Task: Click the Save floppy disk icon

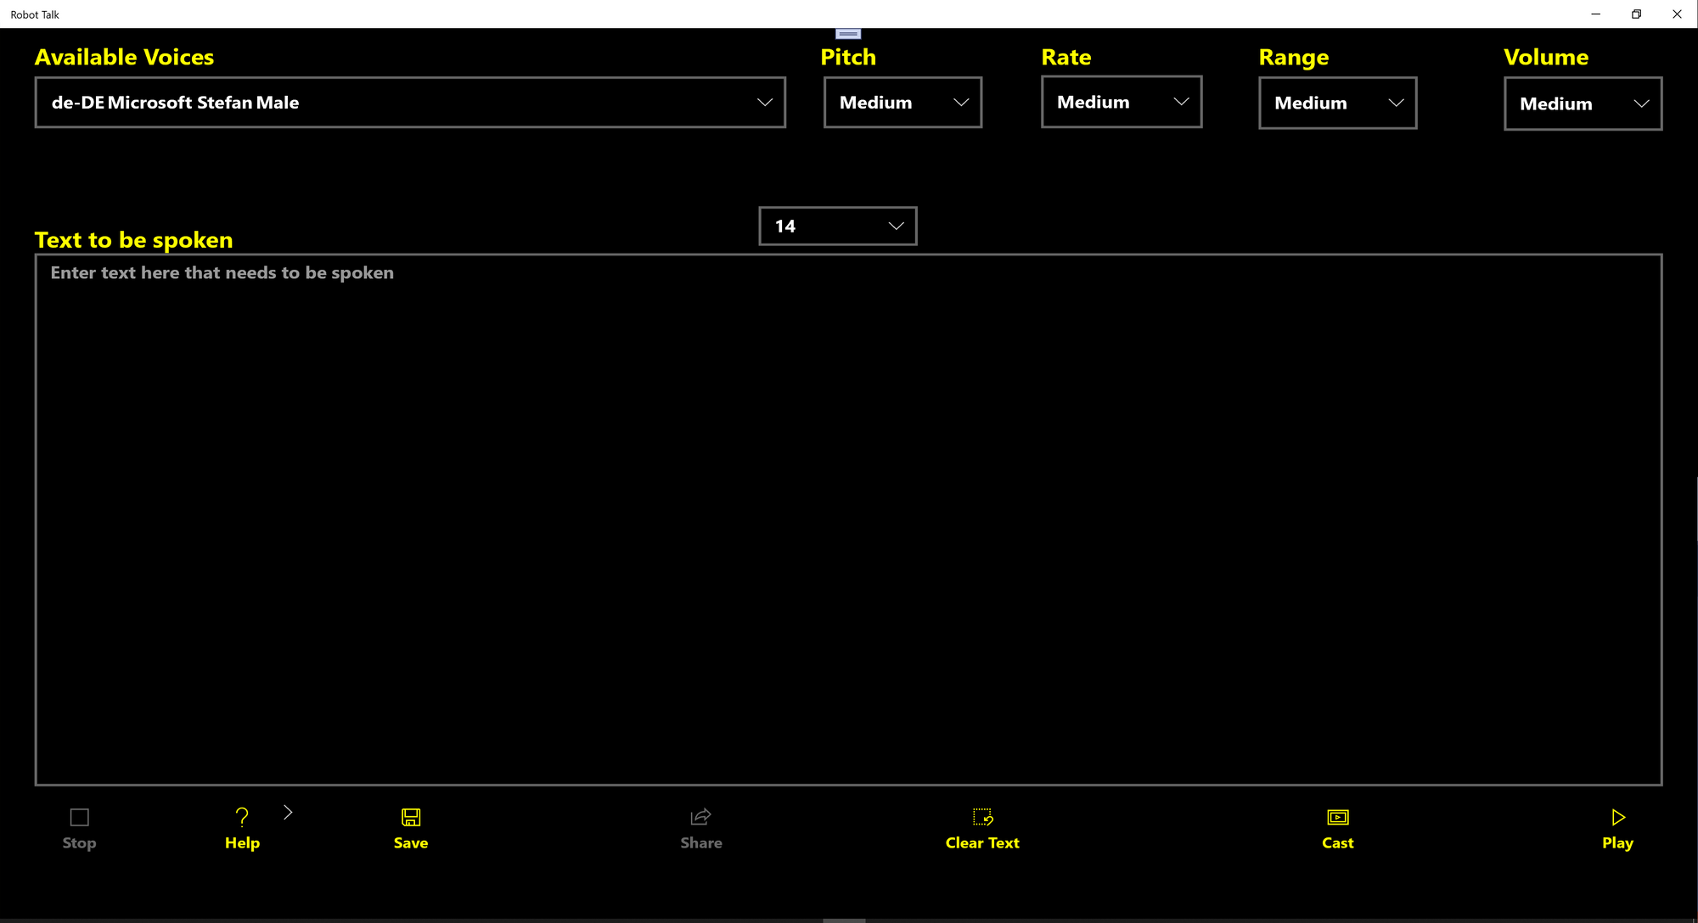Action: coord(411,817)
